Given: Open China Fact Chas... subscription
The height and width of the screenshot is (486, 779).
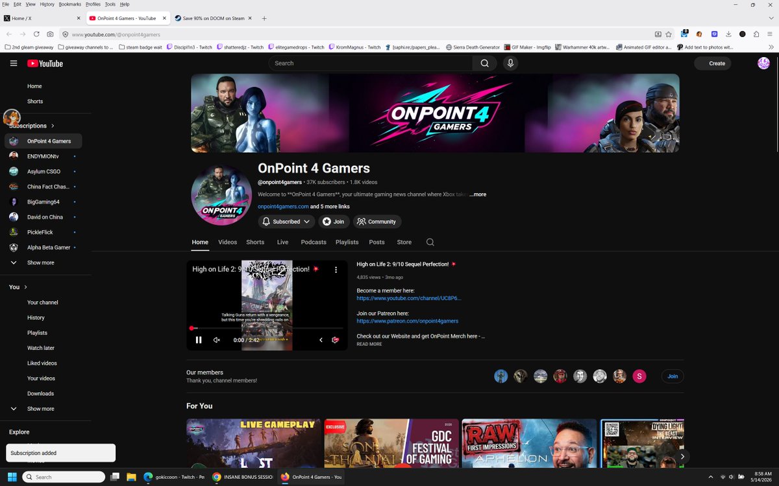Looking at the screenshot, I should pos(43,187).
